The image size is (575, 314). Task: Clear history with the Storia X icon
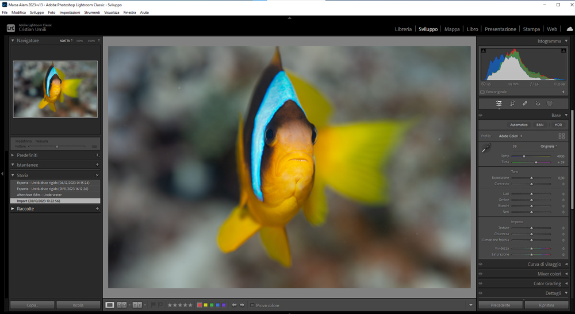[x=97, y=175]
